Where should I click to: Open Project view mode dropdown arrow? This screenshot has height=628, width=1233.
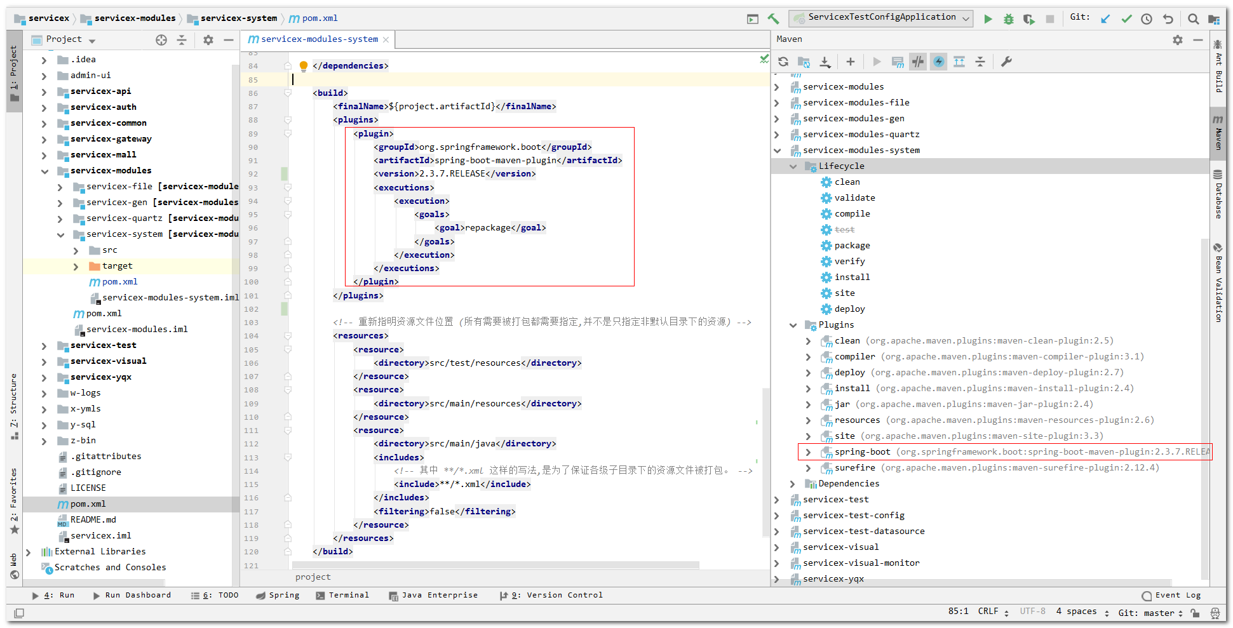coord(92,41)
